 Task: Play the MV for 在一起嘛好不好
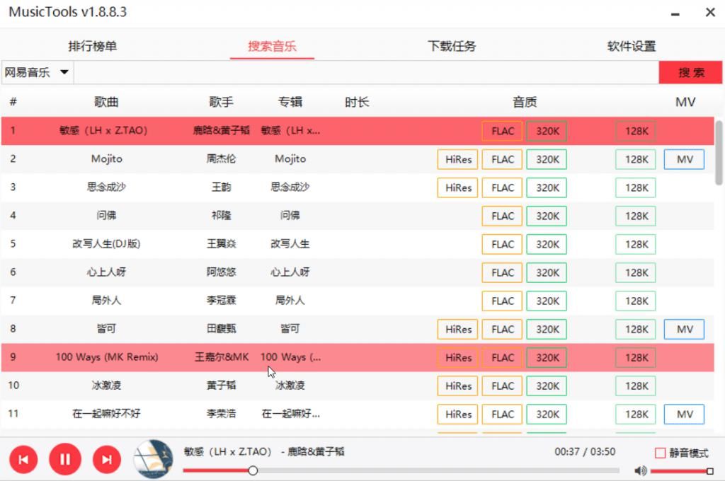(x=683, y=414)
